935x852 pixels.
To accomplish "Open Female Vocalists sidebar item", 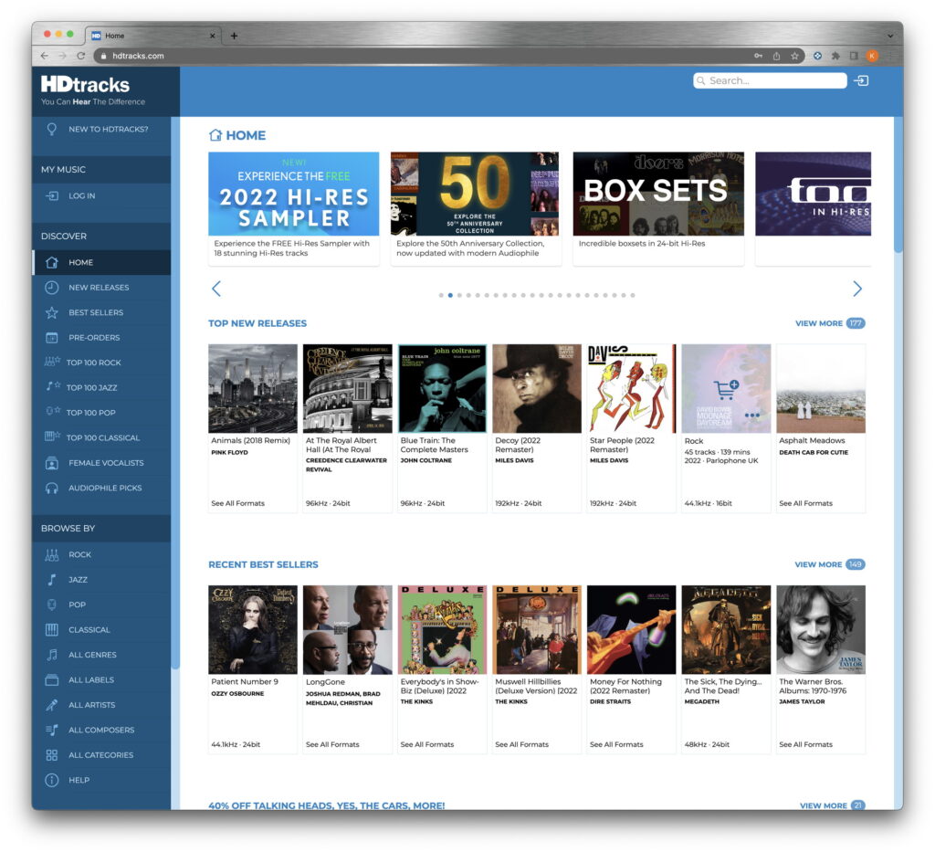I will click(x=101, y=463).
